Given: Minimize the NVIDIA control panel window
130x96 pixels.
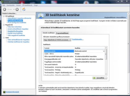Looking at the screenshot, I should tap(118, 1).
